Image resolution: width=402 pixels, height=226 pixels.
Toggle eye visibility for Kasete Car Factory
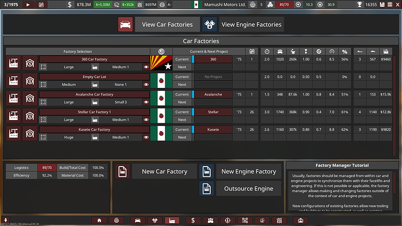click(x=146, y=137)
